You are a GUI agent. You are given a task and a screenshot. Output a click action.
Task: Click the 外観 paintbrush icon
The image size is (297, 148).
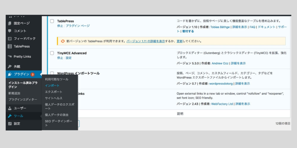(10, 67)
